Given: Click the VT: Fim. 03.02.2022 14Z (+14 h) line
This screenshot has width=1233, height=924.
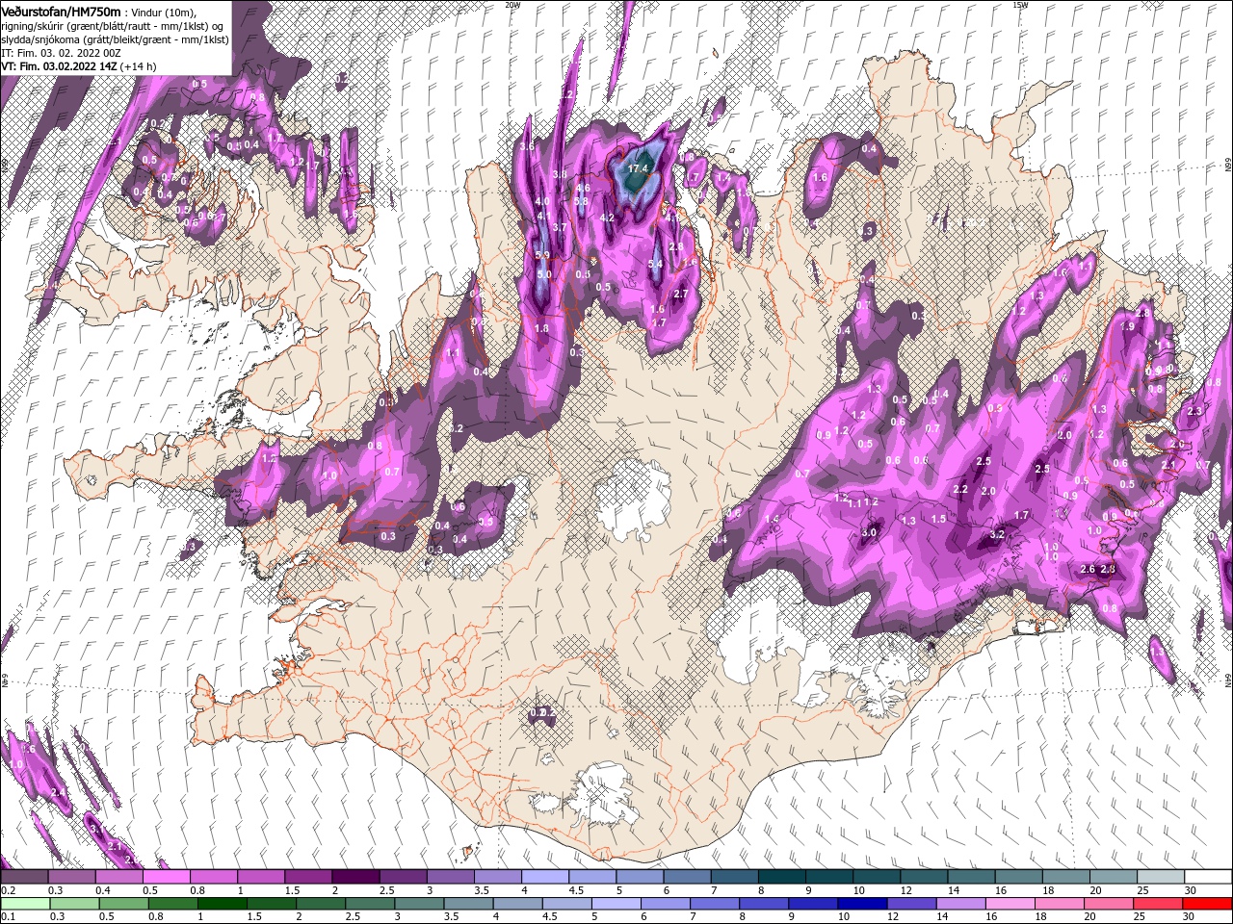Looking at the screenshot, I should coord(78,65).
